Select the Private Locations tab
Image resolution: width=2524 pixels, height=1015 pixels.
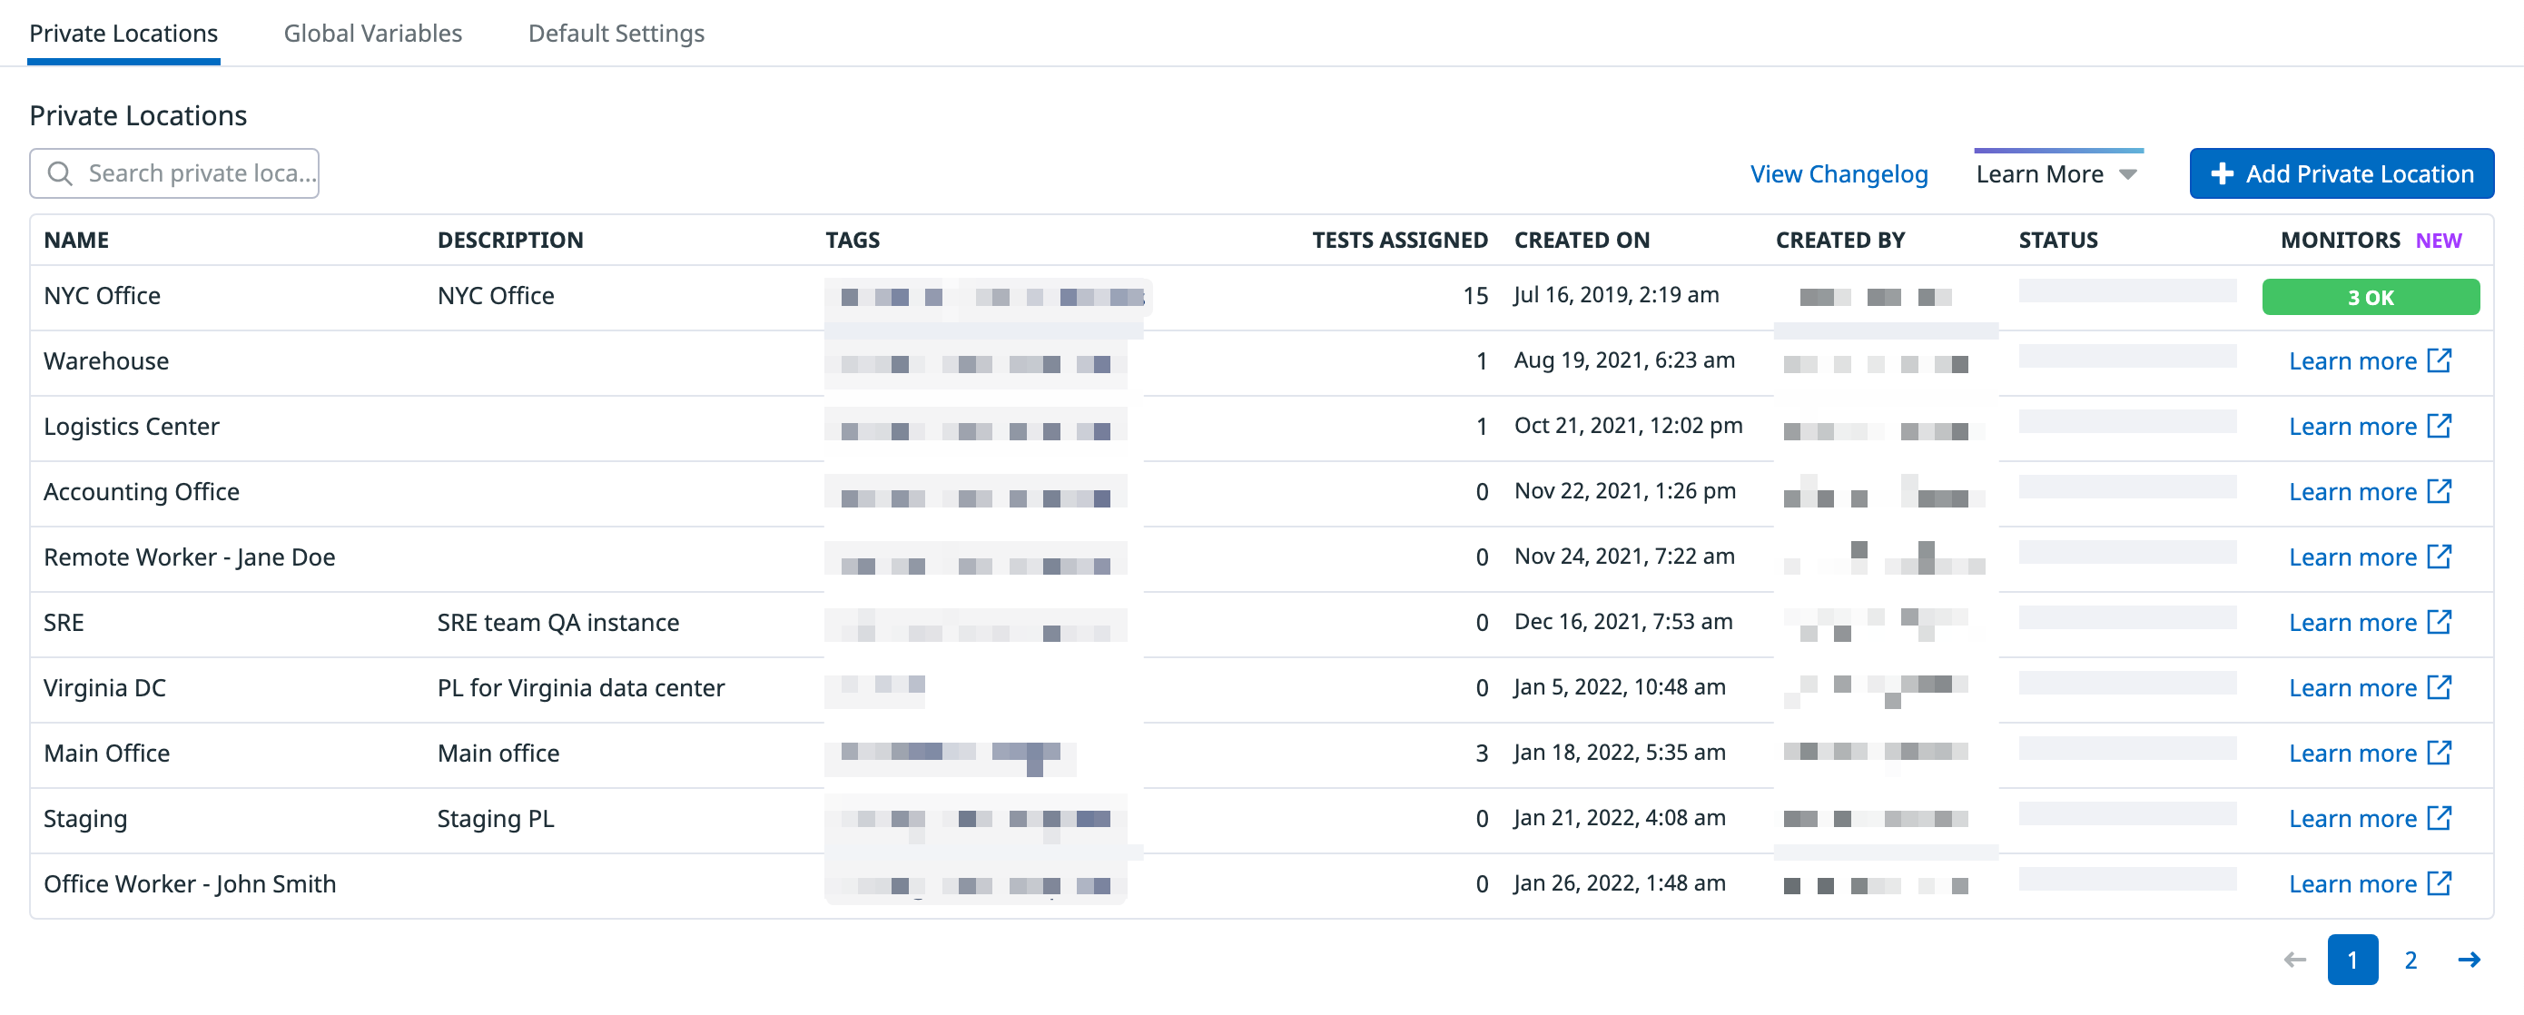[123, 34]
